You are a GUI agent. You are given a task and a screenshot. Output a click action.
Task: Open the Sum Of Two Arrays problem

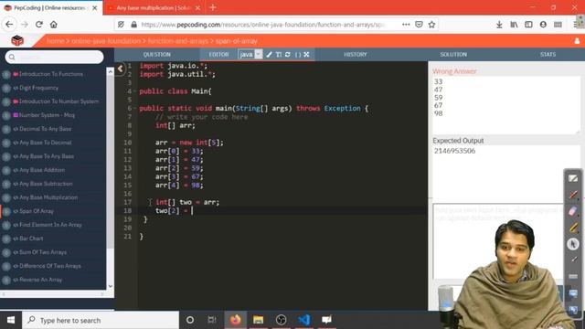pyautogui.click(x=43, y=252)
